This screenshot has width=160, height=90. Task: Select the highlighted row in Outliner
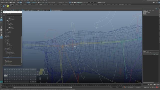[x=12, y=57]
